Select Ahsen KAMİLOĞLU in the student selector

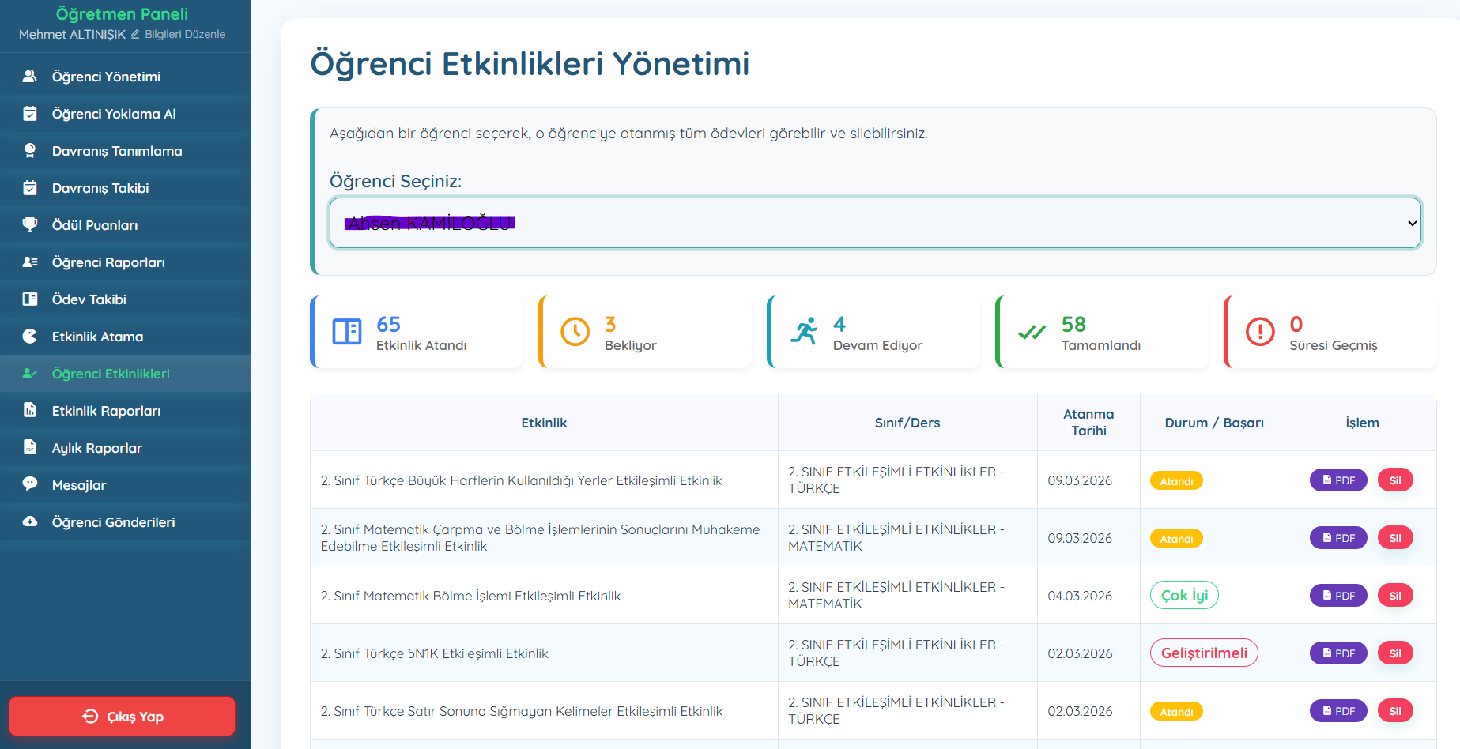(429, 223)
